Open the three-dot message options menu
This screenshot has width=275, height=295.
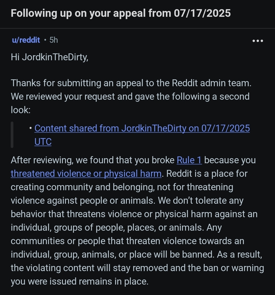257,41
